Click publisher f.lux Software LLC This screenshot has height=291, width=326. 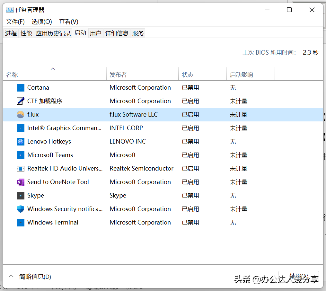click(x=134, y=115)
